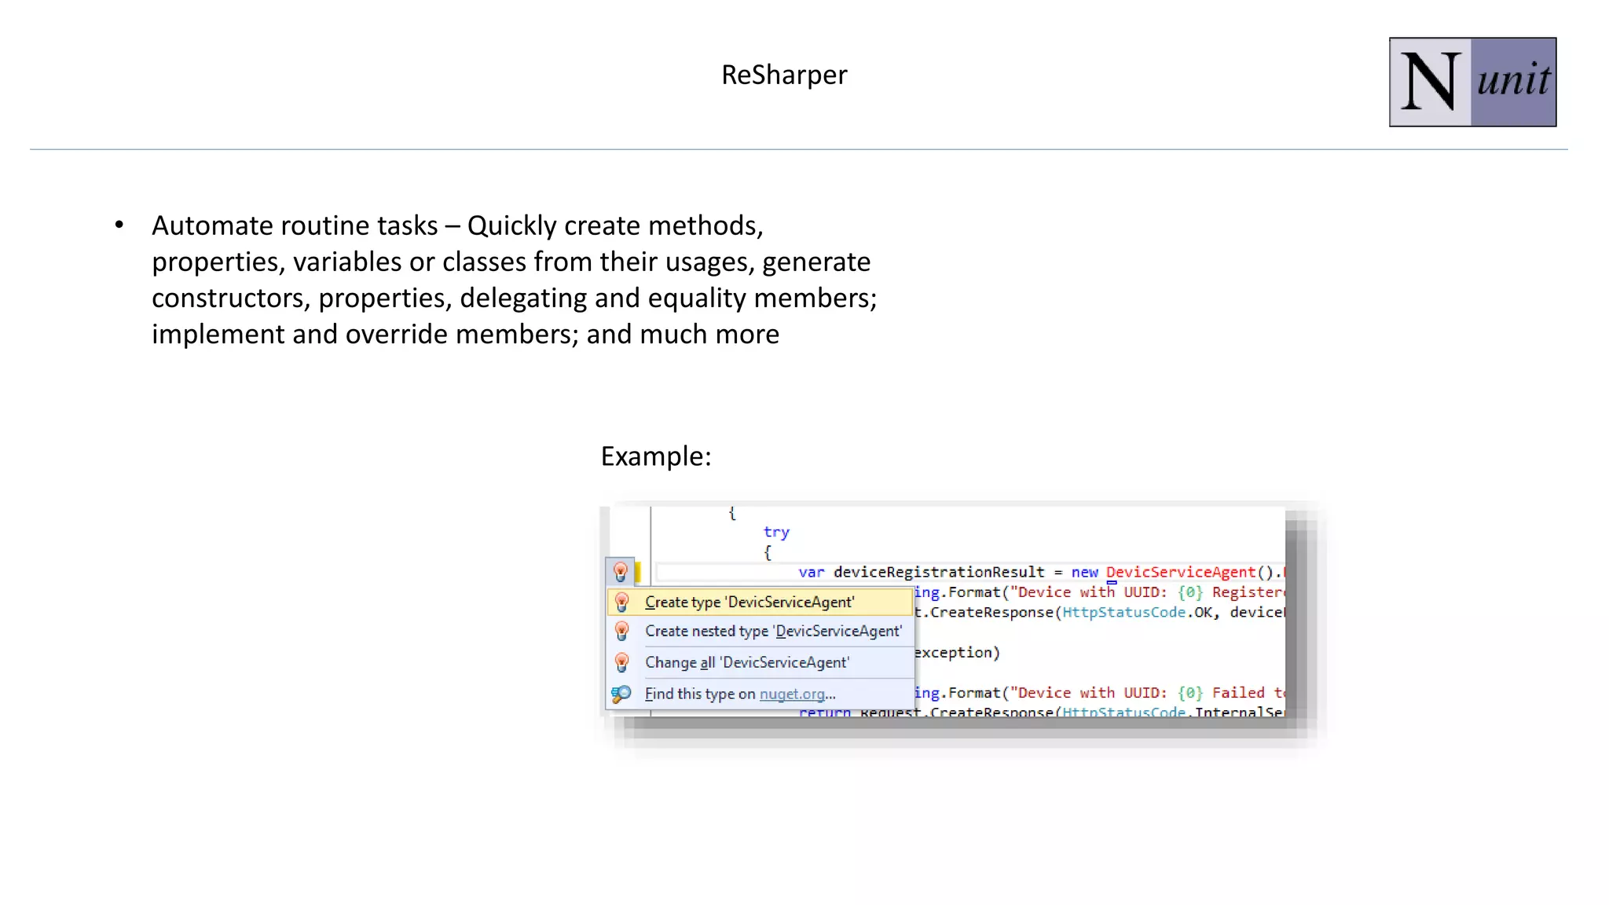Image resolution: width=1609 pixels, height=905 pixels.
Task: Click the yellow change marker in the editor margin
Action: click(637, 572)
